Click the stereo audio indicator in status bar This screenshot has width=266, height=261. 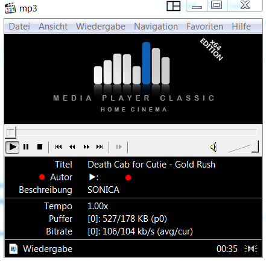[251, 249]
